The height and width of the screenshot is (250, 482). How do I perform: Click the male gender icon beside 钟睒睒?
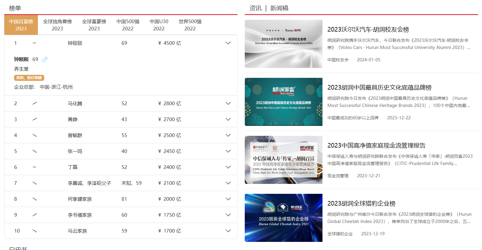point(45,59)
